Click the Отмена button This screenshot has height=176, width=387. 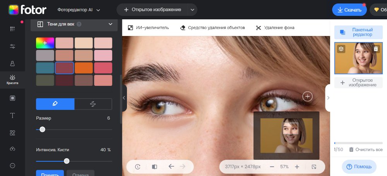(80, 173)
